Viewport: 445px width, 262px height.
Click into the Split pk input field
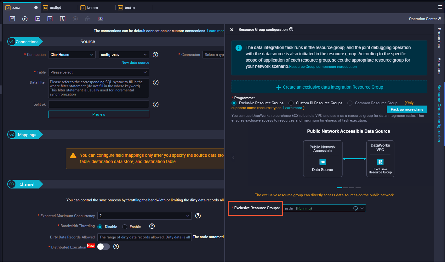tap(99, 104)
